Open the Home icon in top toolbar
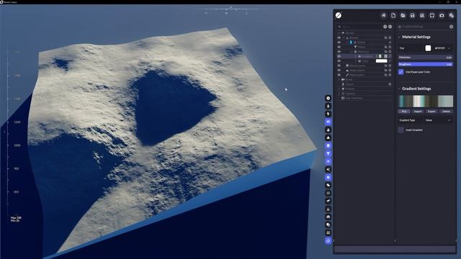This screenshot has height=259, width=461. pos(383,15)
